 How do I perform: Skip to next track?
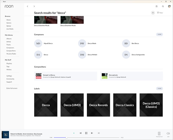coord(92,133)
